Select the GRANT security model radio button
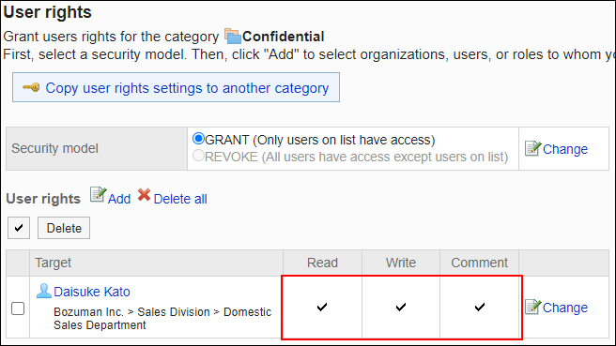616x346 pixels. tap(198, 139)
